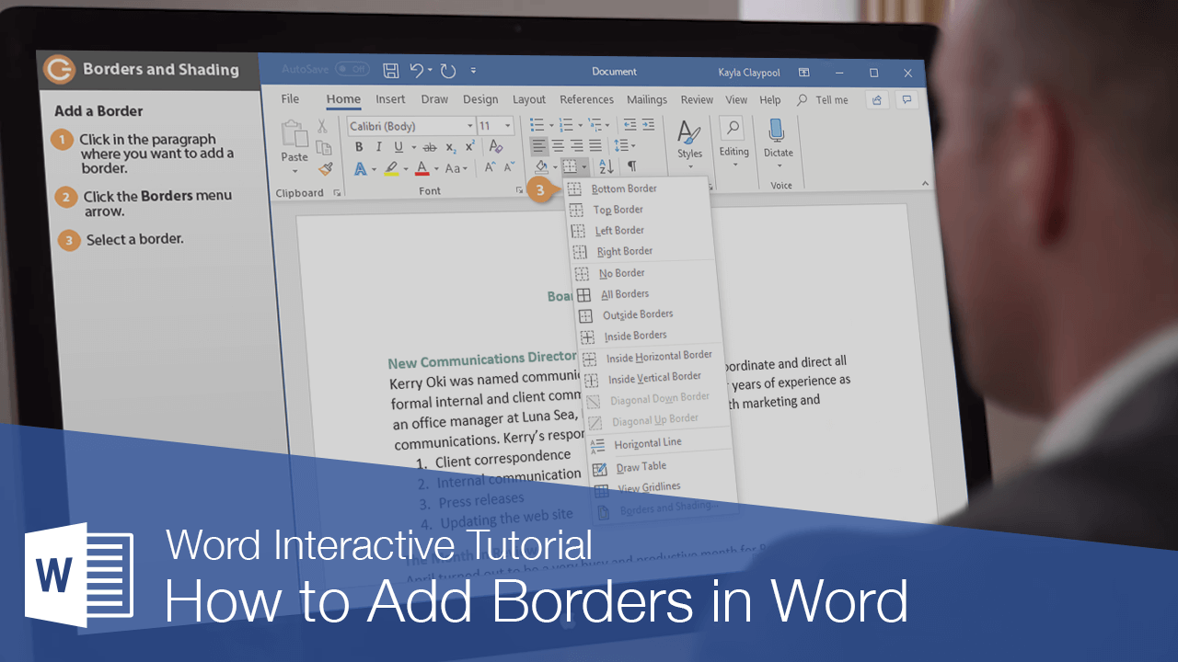Select the Strikethrough icon
1178x662 pixels.
click(x=429, y=146)
